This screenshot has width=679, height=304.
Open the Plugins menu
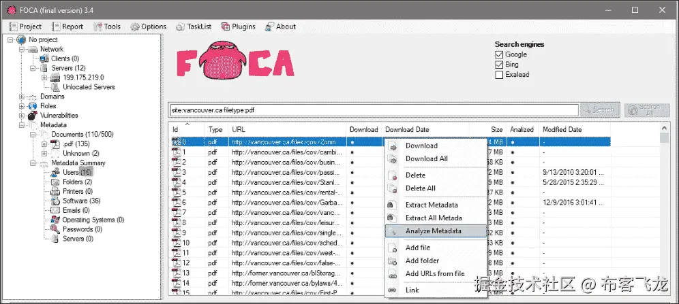(x=239, y=27)
